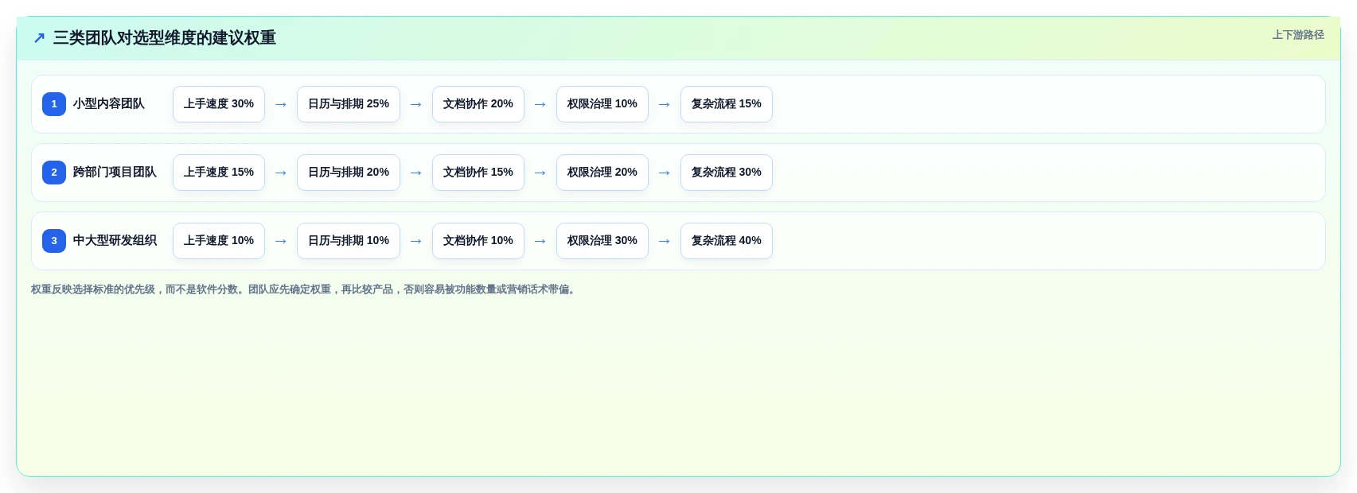Pick the 日历与排期 10% chip
Viewport: 1357px width, 493px height.
click(349, 241)
